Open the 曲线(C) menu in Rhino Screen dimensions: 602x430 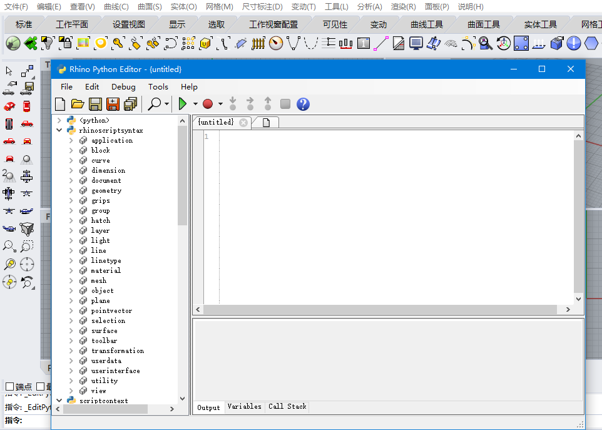pos(116,6)
